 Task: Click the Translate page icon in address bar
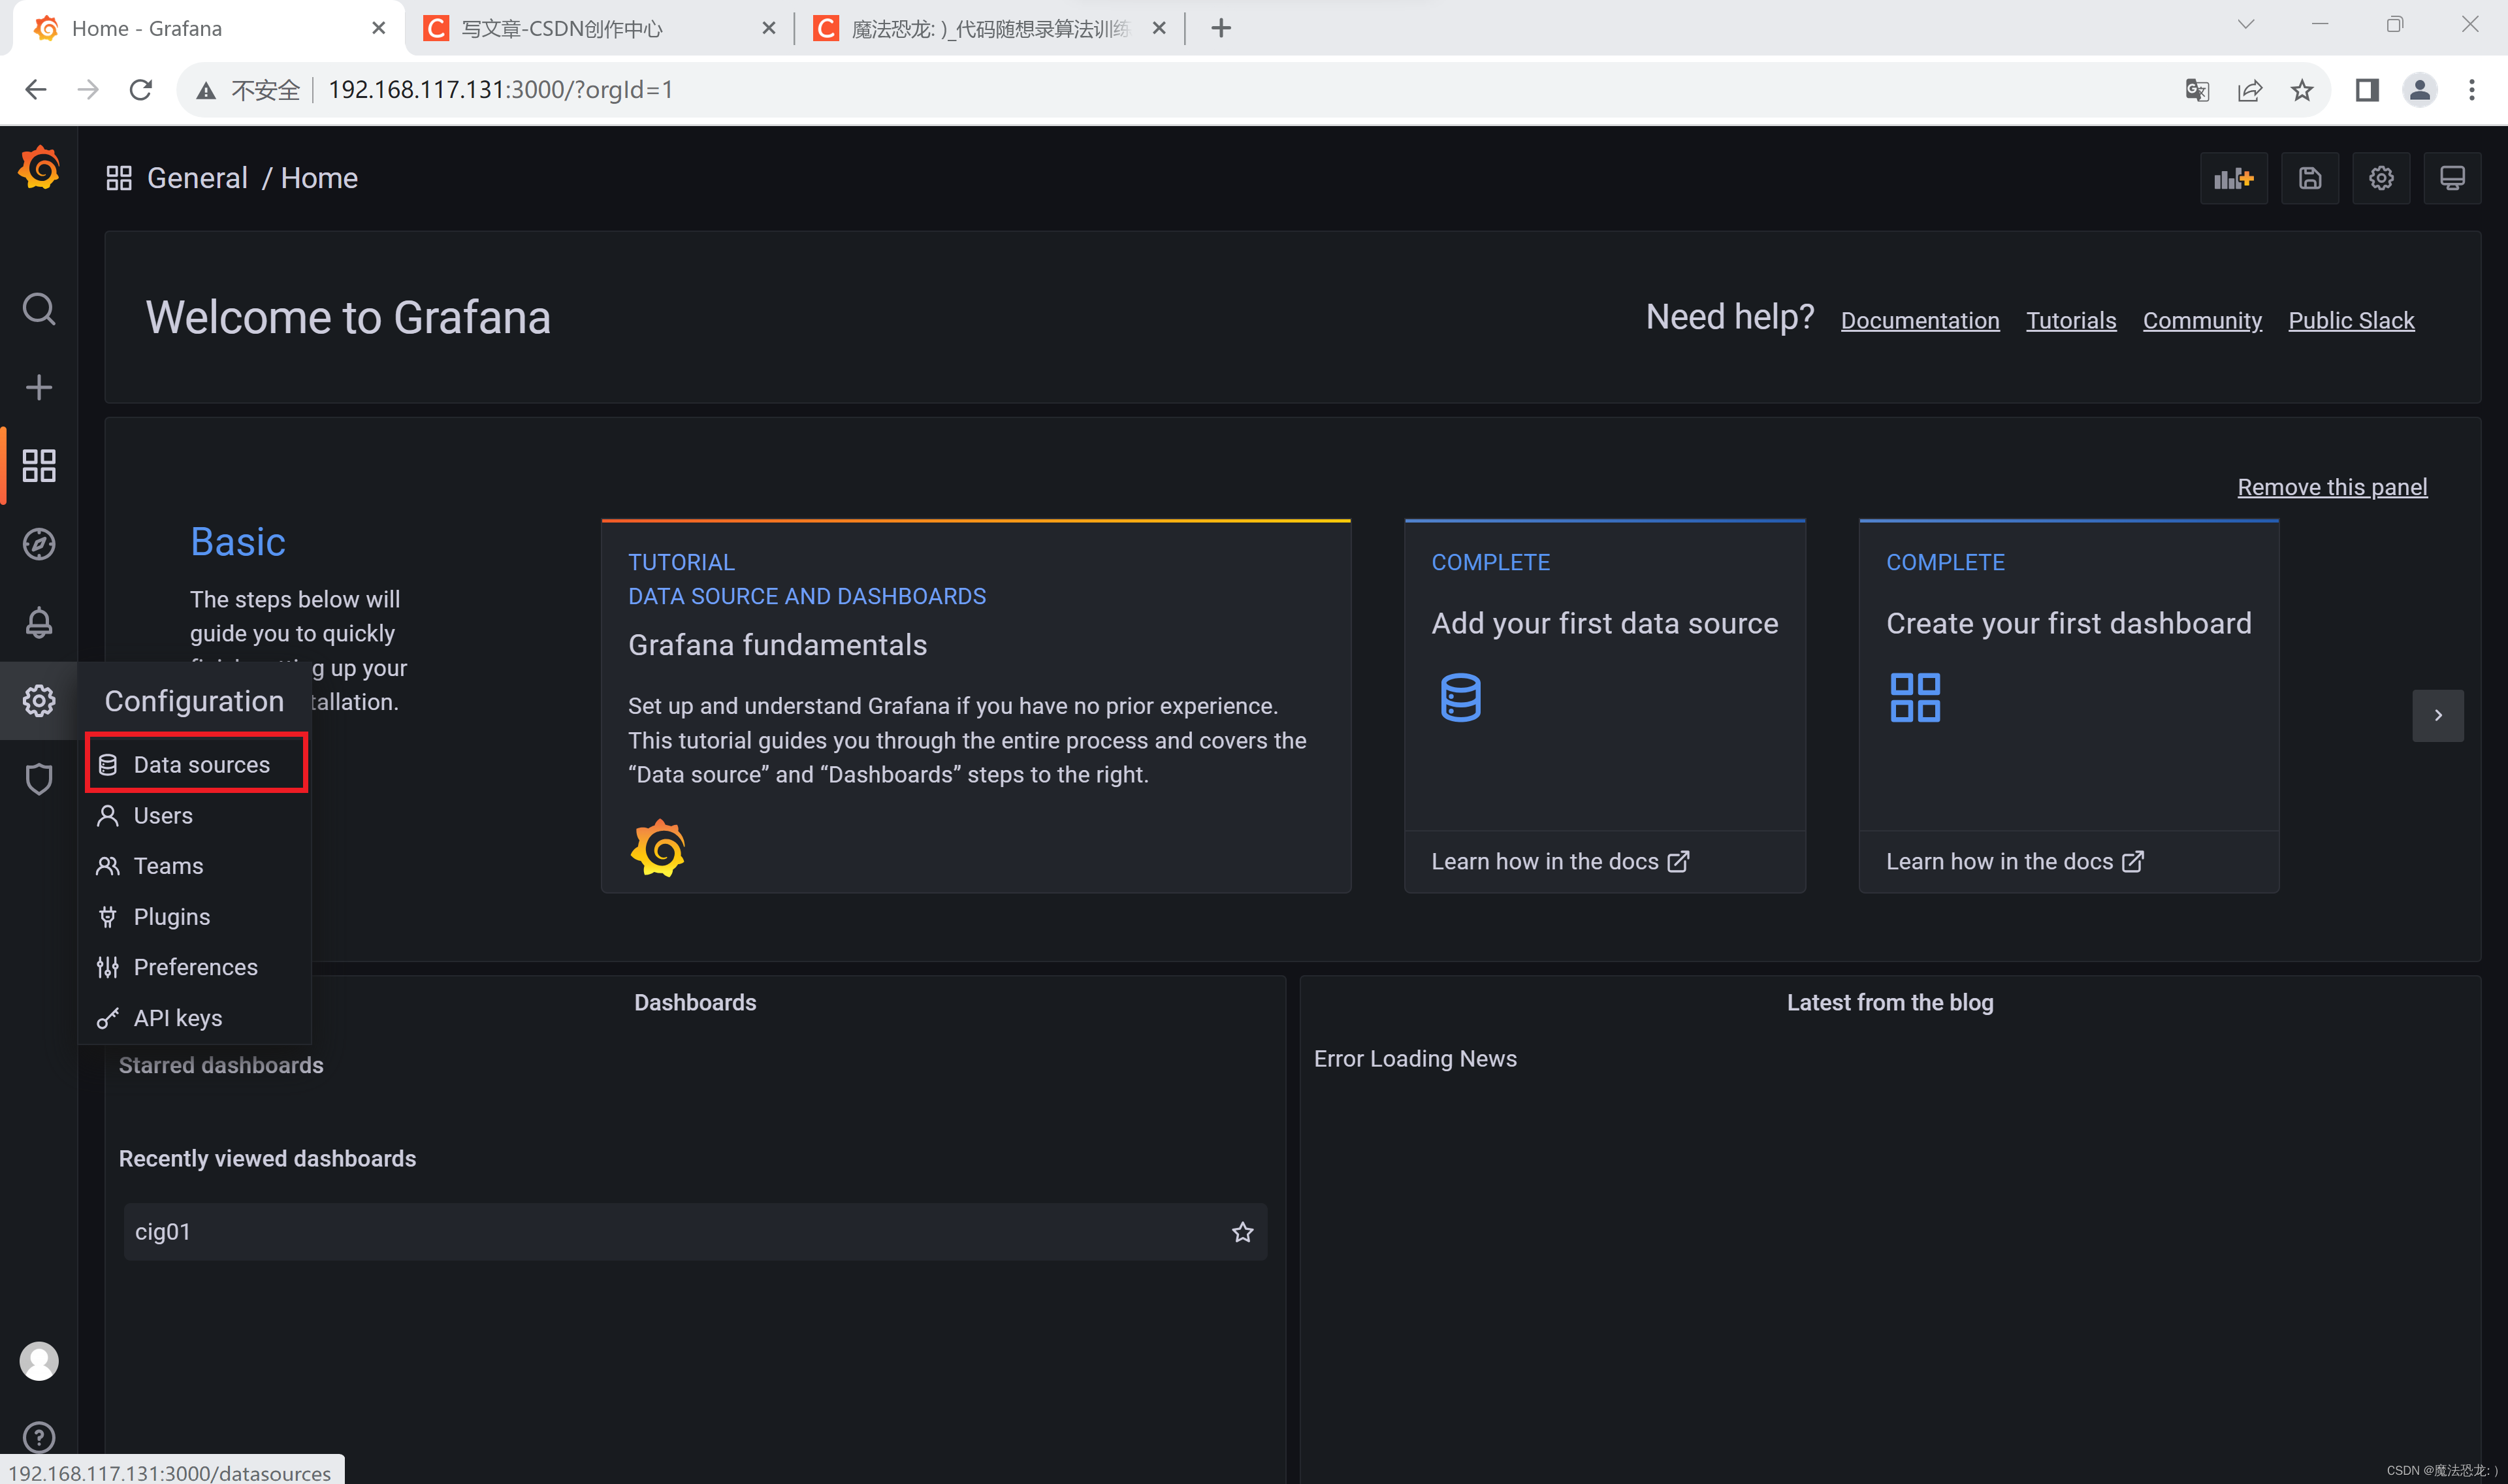click(2197, 90)
